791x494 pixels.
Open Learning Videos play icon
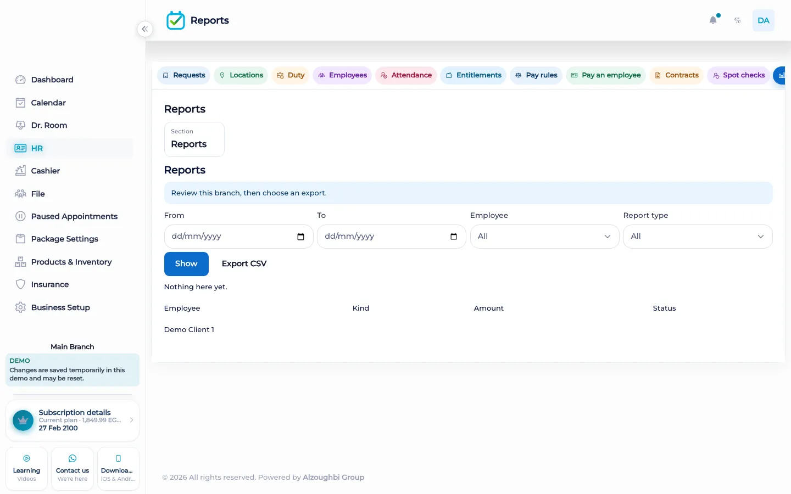coord(26,458)
